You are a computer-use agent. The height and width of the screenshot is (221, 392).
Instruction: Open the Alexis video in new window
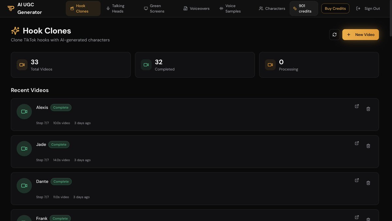pyautogui.click(x=357, y=106)
